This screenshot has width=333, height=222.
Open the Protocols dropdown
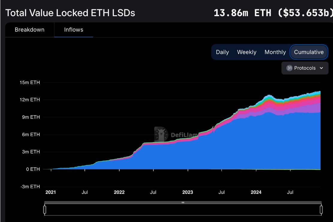(x=305, y=68)
